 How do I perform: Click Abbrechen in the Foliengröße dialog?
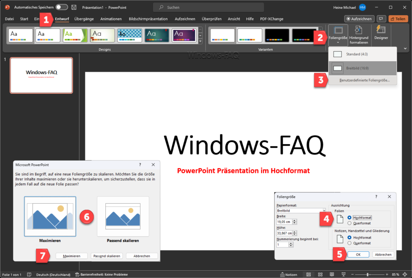coord(383,255)
